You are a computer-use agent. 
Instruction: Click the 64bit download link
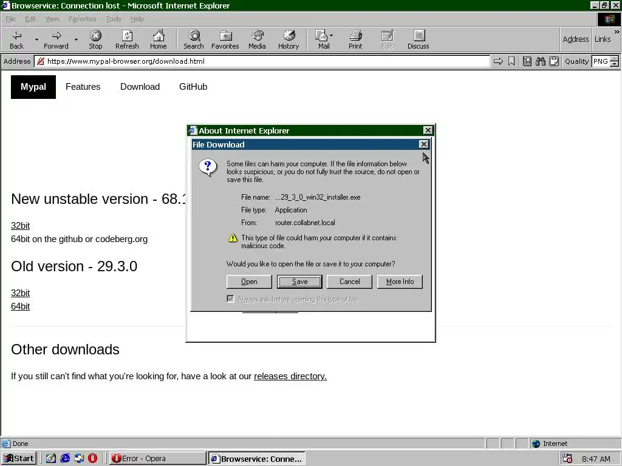[20, 306]
